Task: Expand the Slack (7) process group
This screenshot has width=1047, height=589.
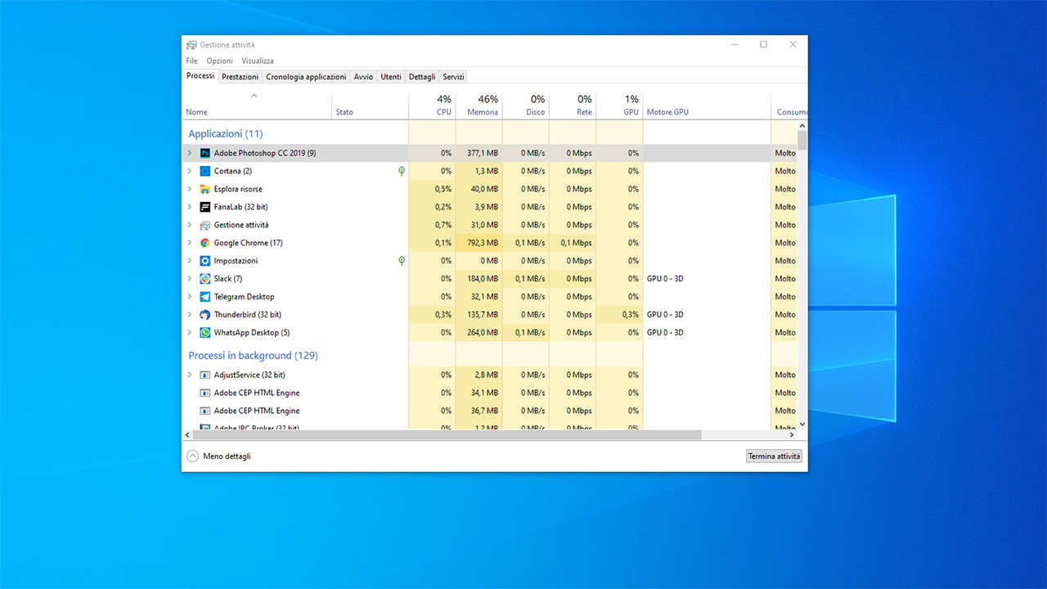Action: [189, 279]
